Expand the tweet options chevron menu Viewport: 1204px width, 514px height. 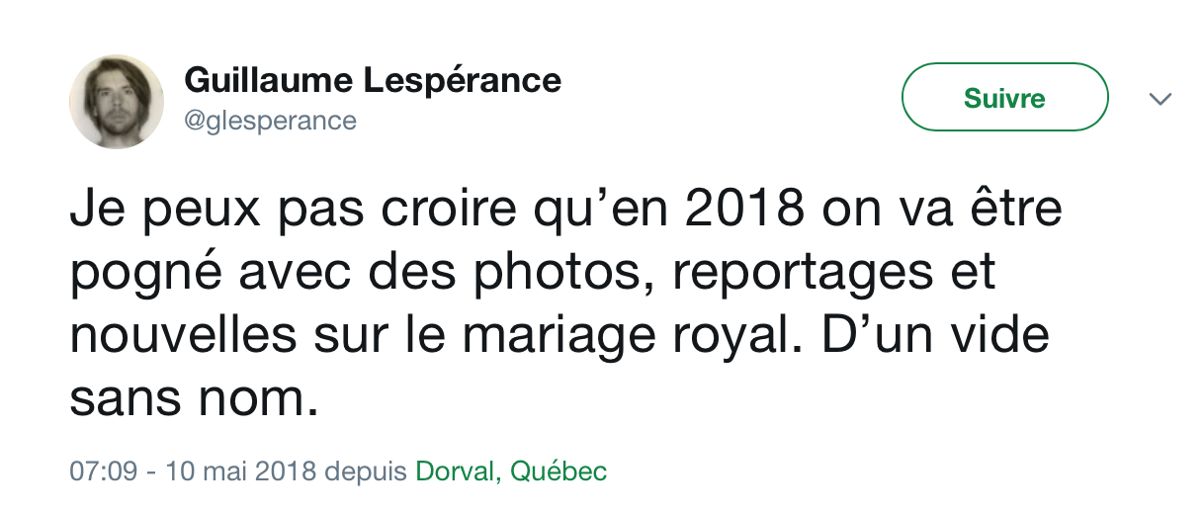[x=1160, y=99]
